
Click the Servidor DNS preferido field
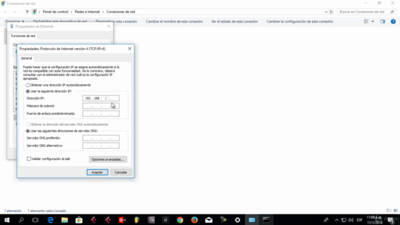point(101,138)
